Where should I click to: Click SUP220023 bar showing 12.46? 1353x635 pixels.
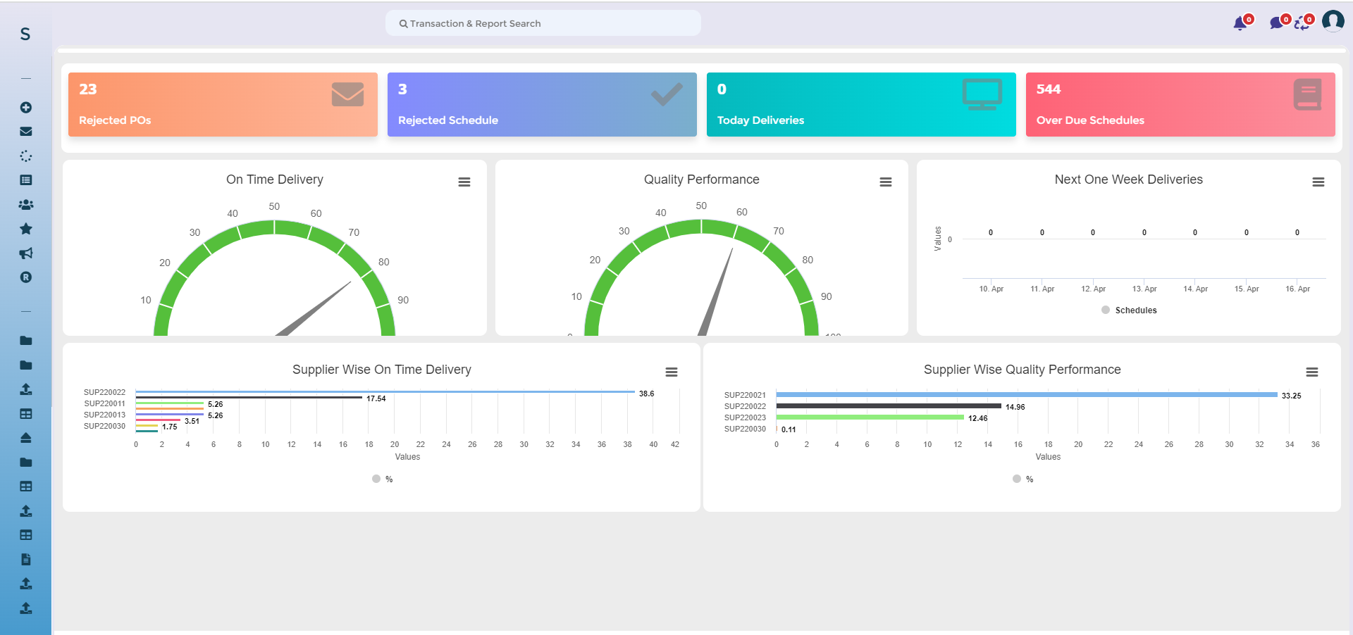870,417
